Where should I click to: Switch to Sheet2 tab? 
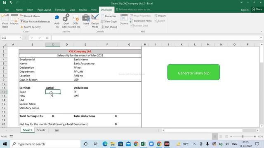tap(41, 130)
